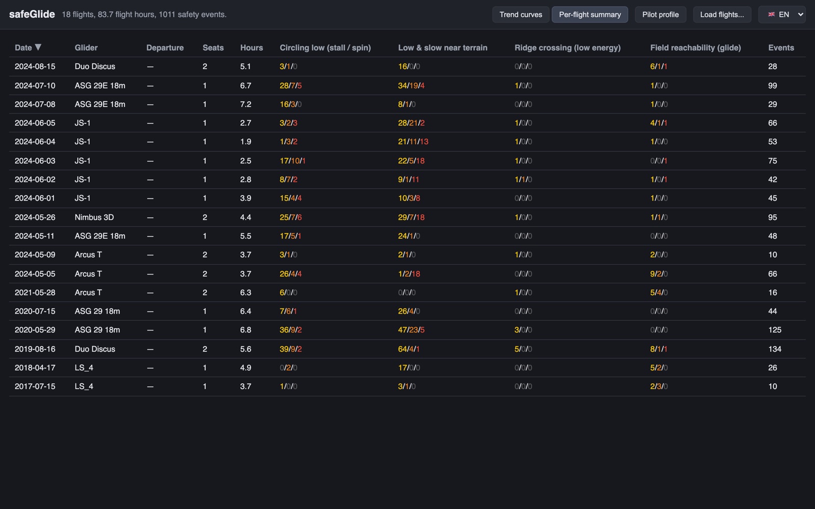Click the 125 events value
This screenshot has width=815, height=509.
tap(775, 330)
